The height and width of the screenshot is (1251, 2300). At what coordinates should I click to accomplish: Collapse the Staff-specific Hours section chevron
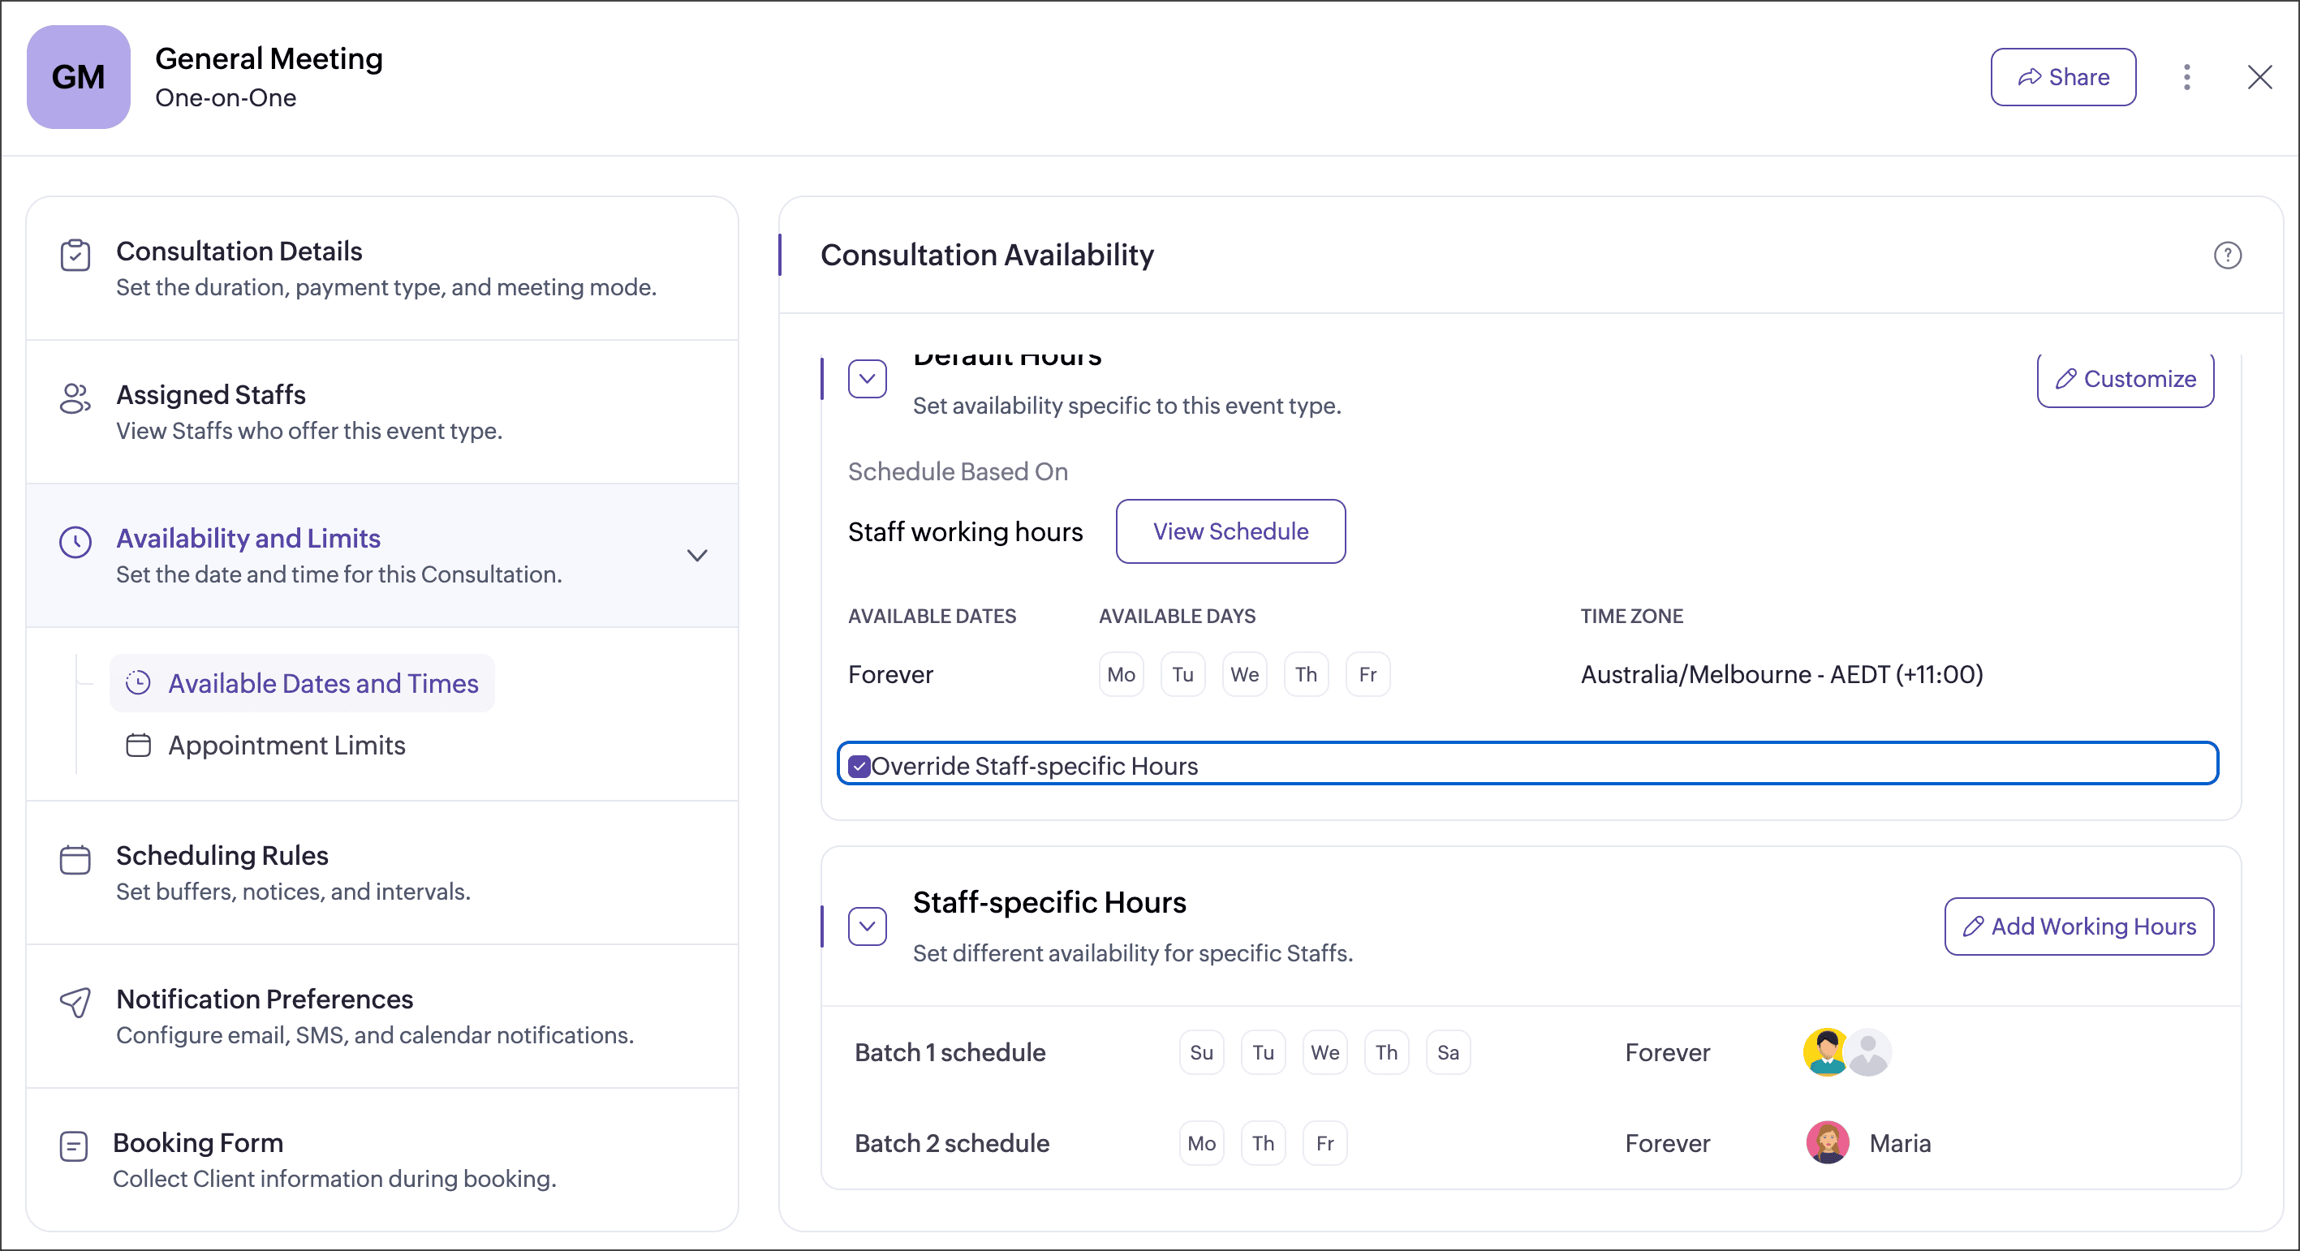tap(867, 926)
